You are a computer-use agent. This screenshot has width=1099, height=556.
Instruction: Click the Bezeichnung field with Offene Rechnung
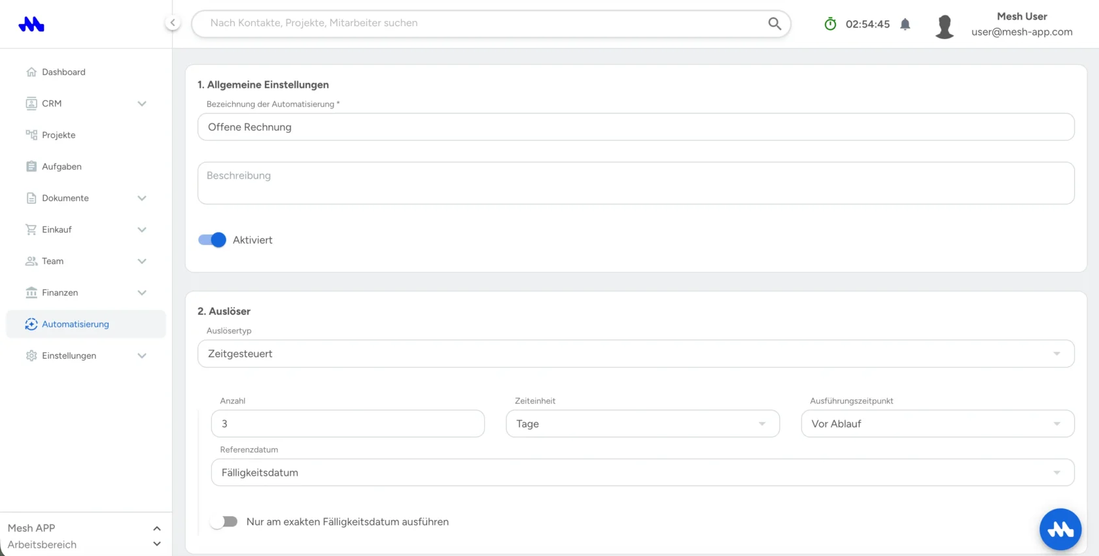click(x=636, y=127)
